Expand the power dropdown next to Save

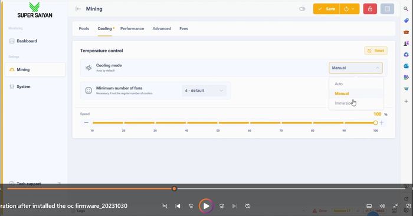(349, 9)
